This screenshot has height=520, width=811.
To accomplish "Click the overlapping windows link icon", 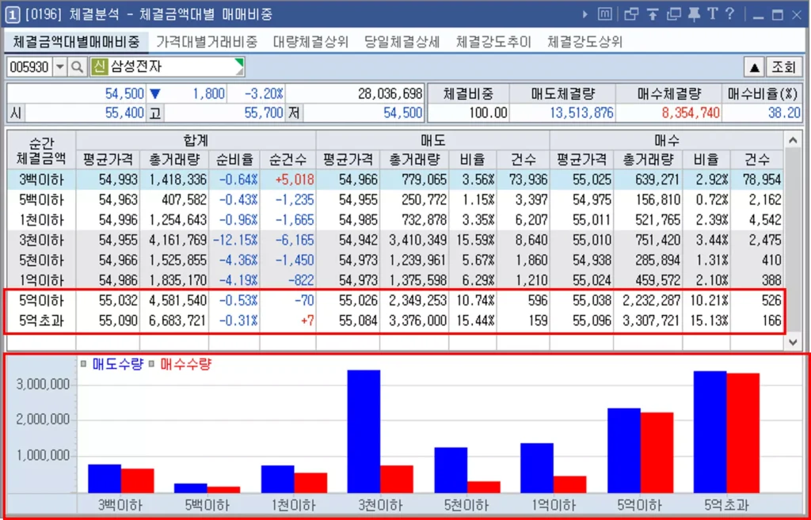I will (x=631, y=14).
